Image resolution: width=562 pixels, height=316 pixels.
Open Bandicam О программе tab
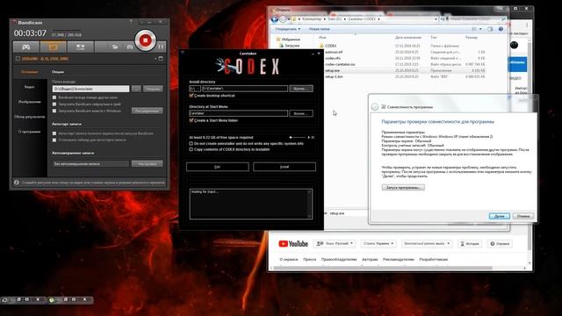[x=29, y=132]
